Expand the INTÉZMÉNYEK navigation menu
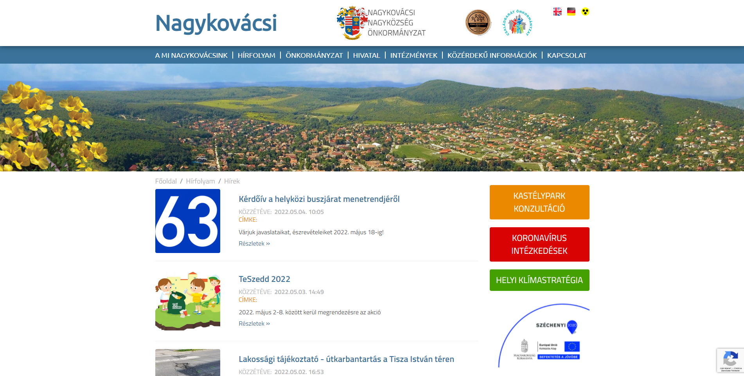The height and width of the screenshot is (376, 744). click(413, 55)
